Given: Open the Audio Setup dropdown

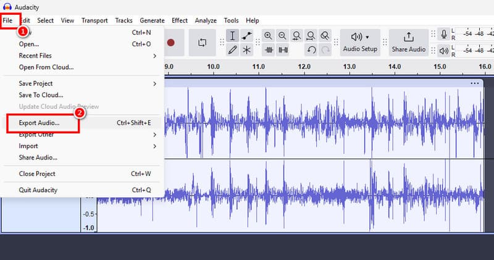Looking at the screenshot, I should pos(360,43).
